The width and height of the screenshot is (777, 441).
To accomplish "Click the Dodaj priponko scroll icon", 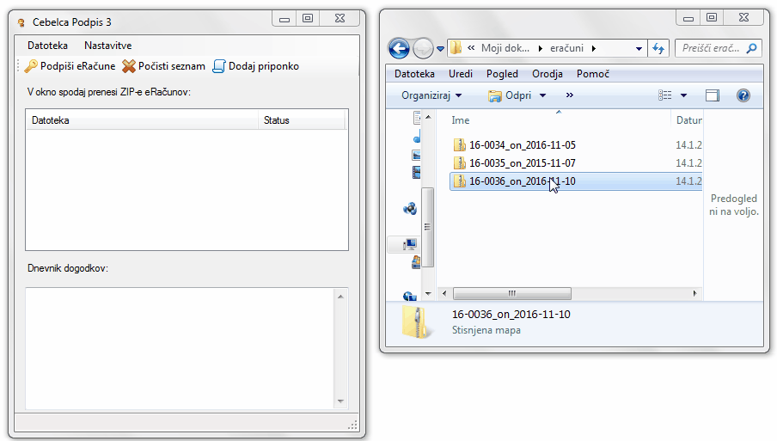I will coord(219,66).
